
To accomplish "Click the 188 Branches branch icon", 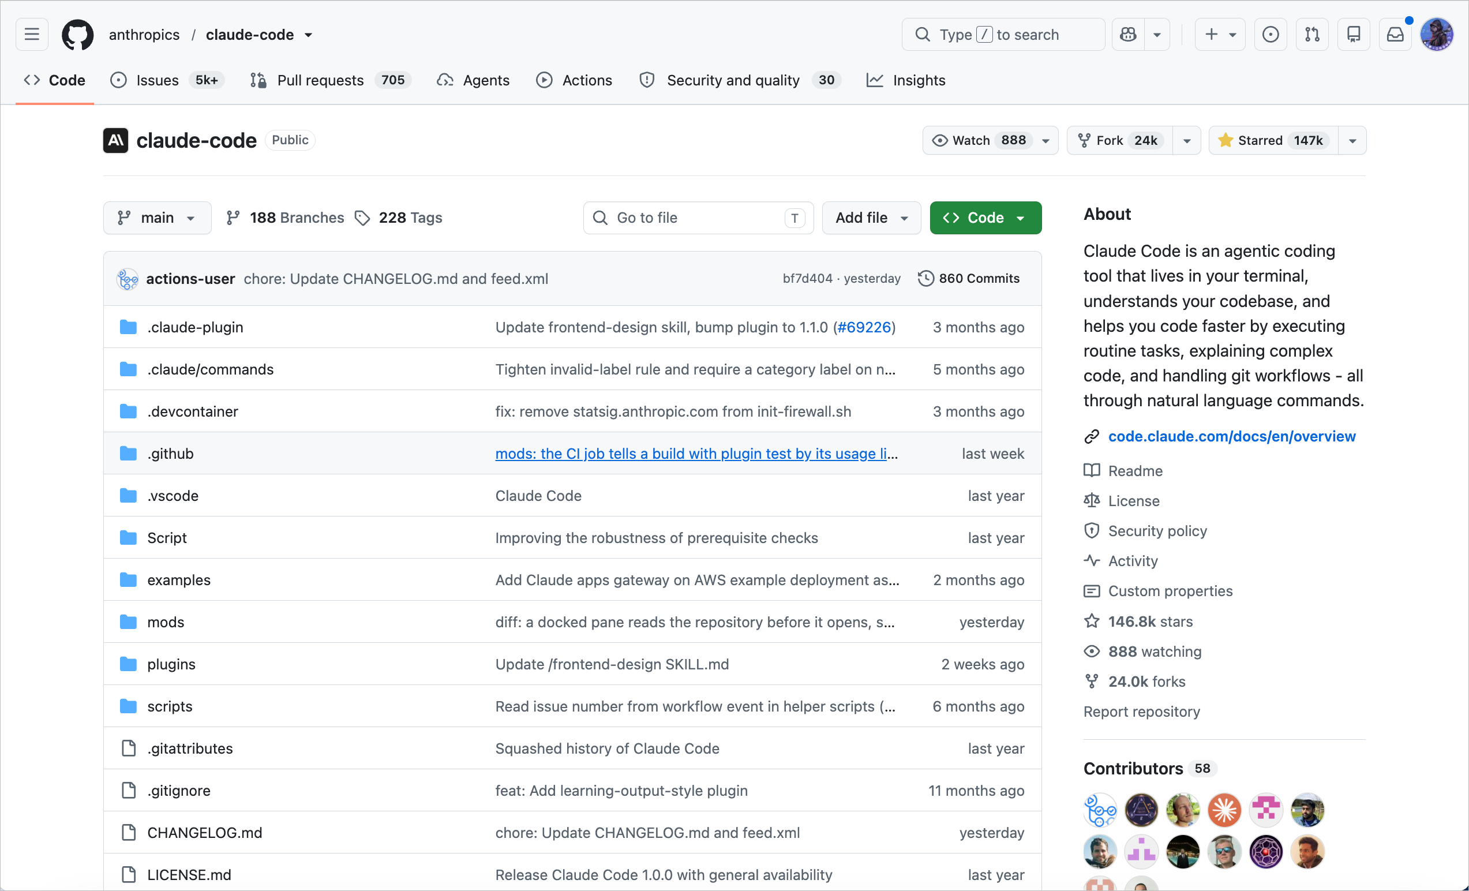I will click(233, 218).
